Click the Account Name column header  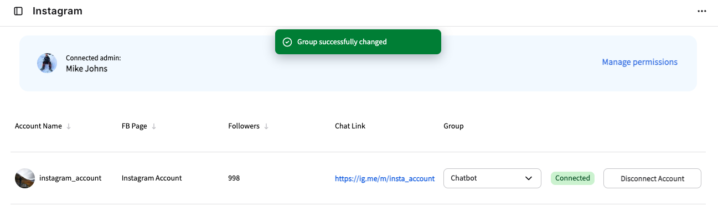38,126
